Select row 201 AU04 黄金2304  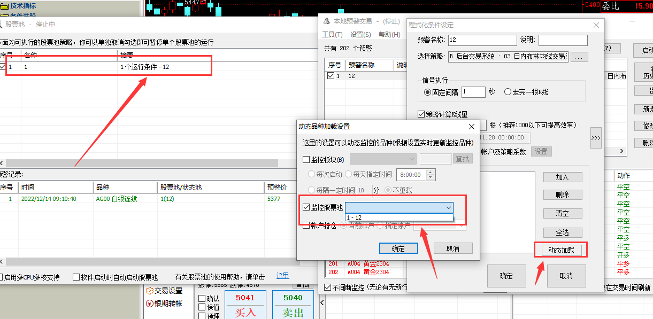(x=366, y=264)
